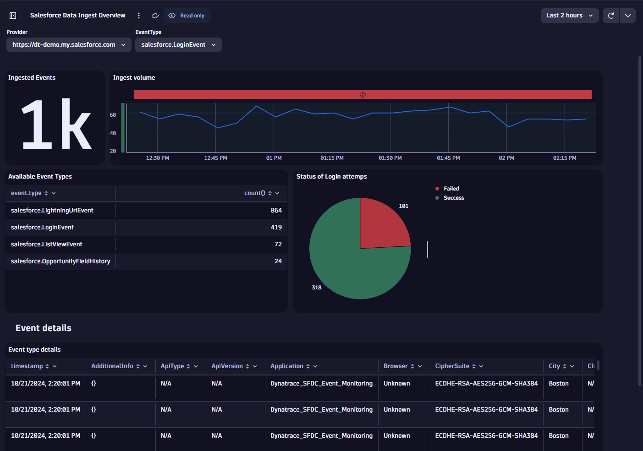The height and width of the screenshot is (451, 643).
Task: Select salesforce.ListViewEvent row
Action: pos(146,245)
